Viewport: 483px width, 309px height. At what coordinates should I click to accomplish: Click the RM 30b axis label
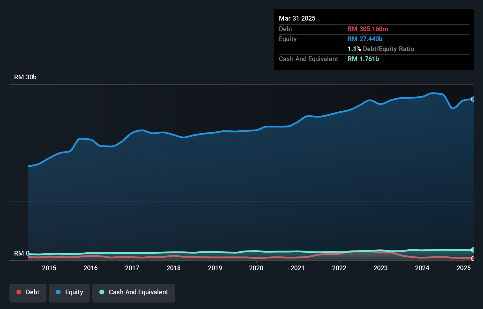(x=25, y=77)
